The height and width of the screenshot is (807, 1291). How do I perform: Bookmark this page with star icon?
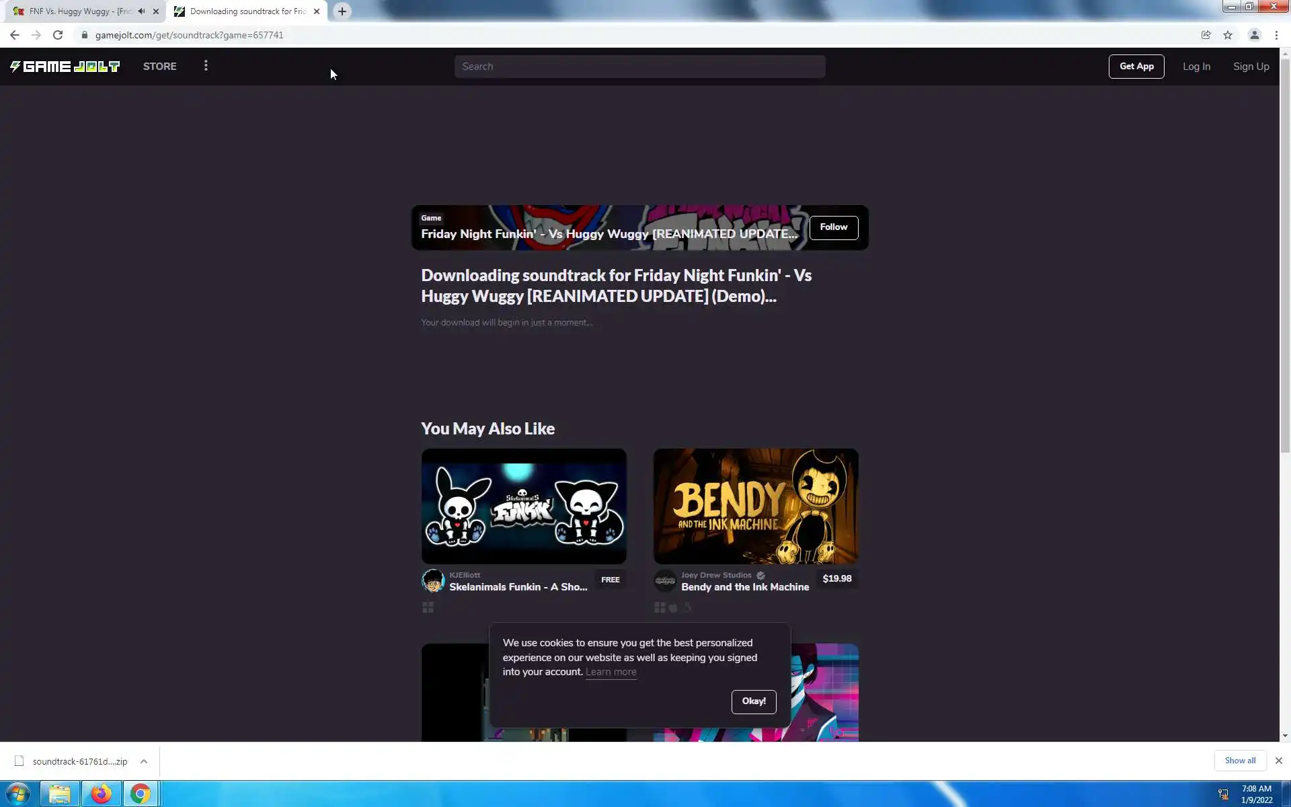click(1228, 35)
